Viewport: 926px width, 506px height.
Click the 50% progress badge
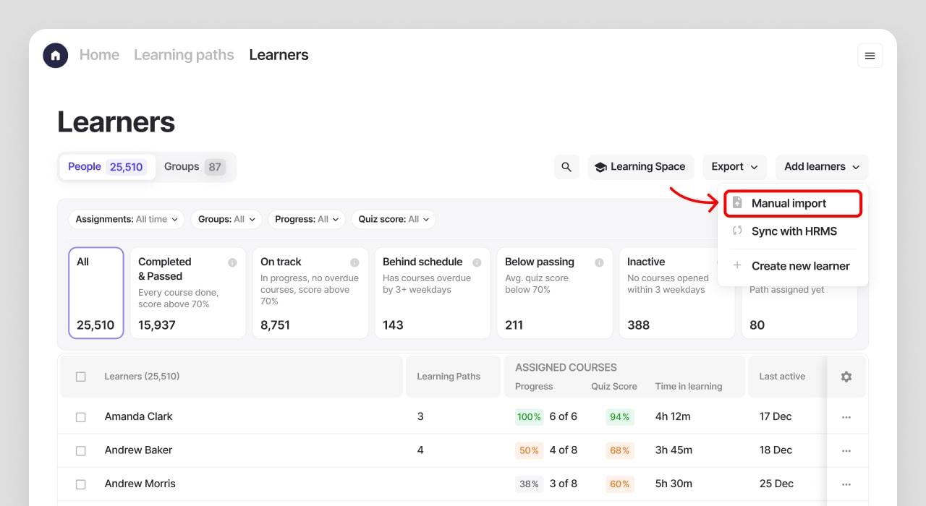(529, 450)
